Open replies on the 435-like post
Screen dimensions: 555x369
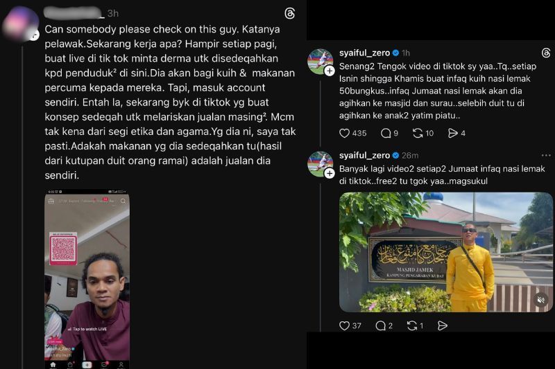(386, 133)
